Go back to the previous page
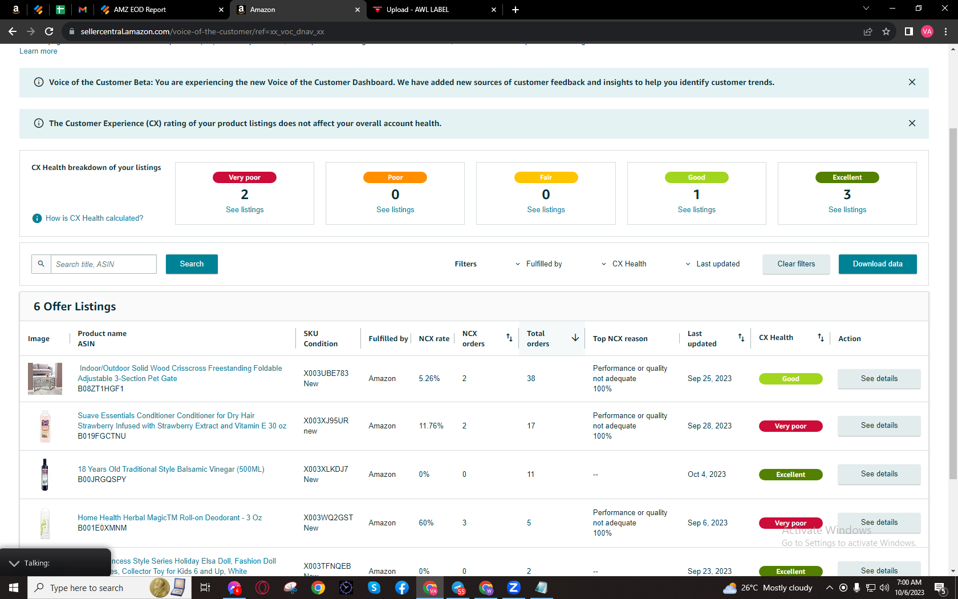The height and width of the screenshot is (599, 958). [13, 31]
